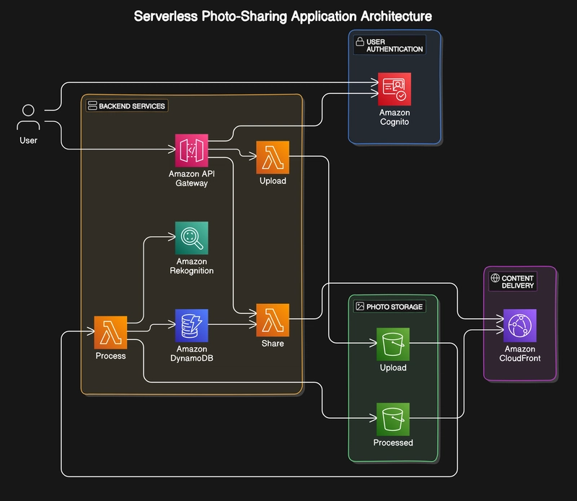577x501 pixels.
Task: Click the Upload Lambda function icon
Action: click(x=273, y=157)
